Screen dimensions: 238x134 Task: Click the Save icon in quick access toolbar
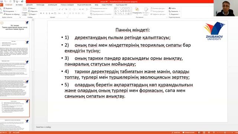(1, 1)
